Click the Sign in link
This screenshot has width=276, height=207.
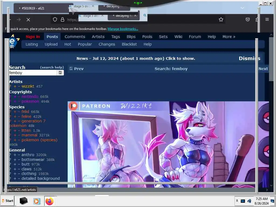33,37
